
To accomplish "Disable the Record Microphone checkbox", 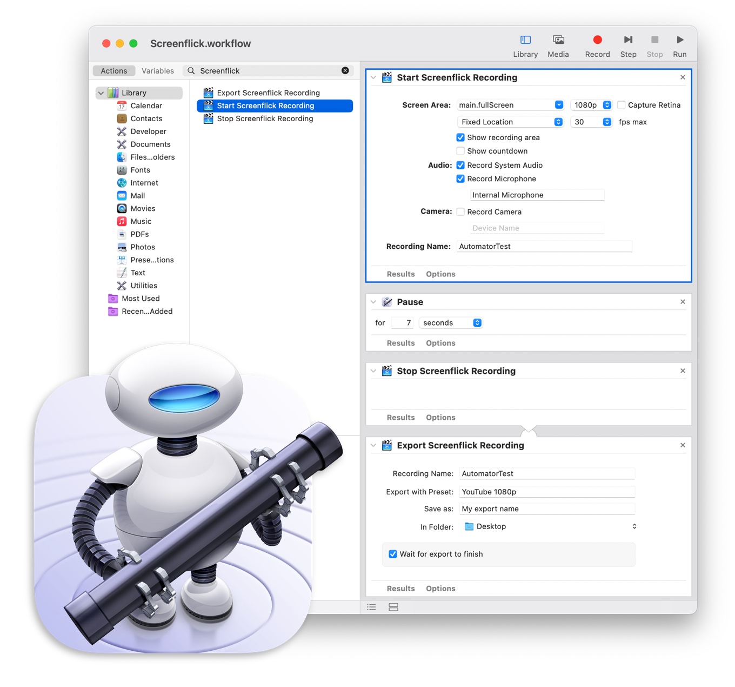I will 460,179.
